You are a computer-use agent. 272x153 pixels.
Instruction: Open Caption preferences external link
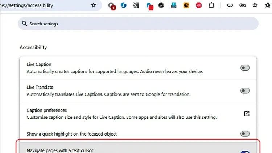(247, 113)
